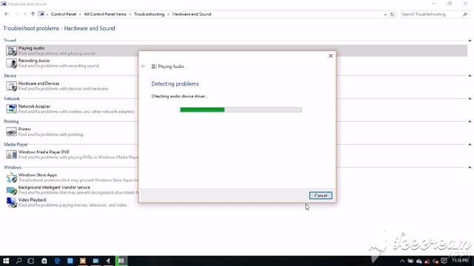The width and height of the screenshot is (474, 266).
Task: Open the Recording Audio link
Action: 34,61
